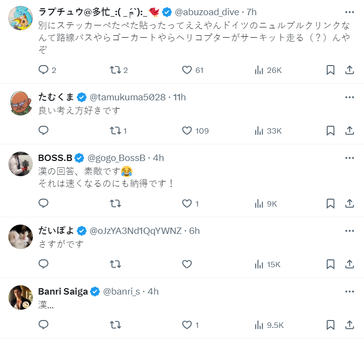Open the Banri Saiga display name link
364x344 pixels.
click(63, 292)
